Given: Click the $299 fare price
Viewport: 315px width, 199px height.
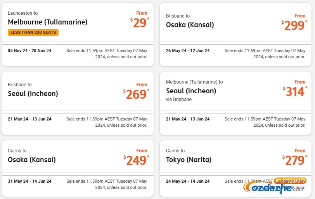Looking at the screenshot, I should (x=294, y=26).
